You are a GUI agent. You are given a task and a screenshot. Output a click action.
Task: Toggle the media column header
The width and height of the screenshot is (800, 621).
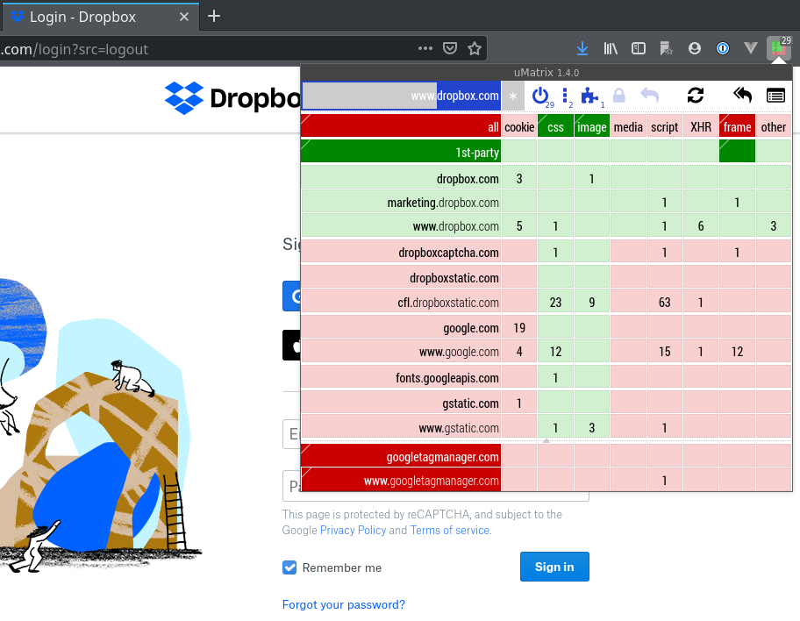[628, 126]
